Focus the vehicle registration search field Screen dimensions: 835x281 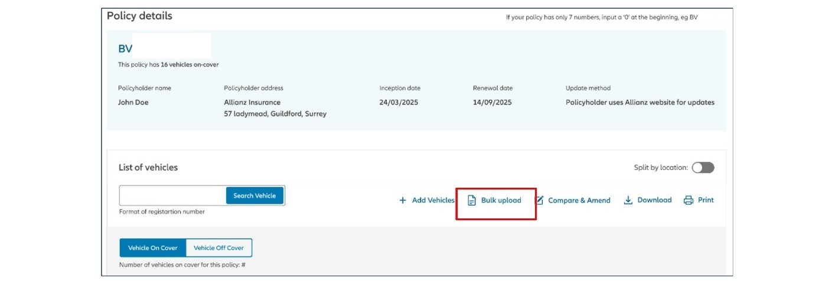172,195
